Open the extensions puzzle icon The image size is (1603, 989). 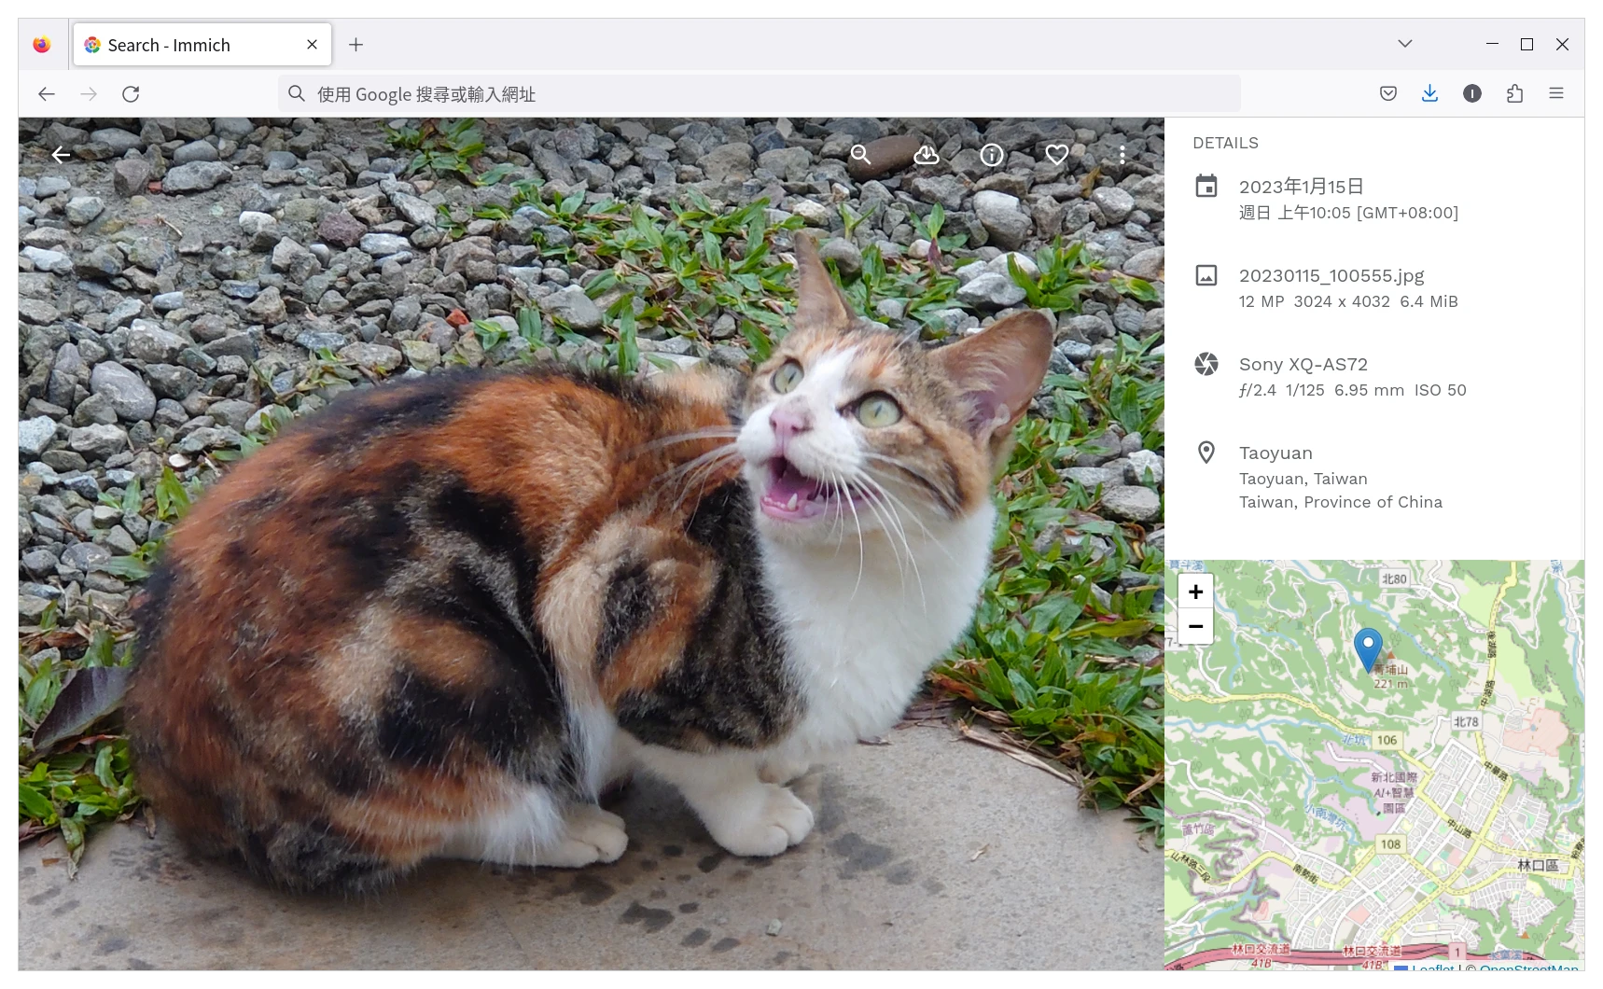pos(1514,93)
